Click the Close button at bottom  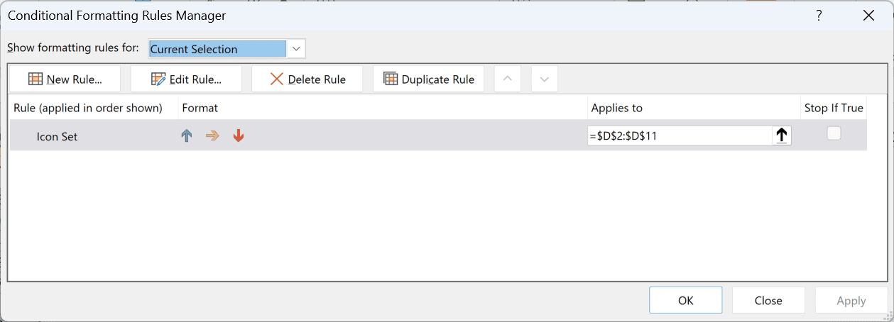point(768,300)
